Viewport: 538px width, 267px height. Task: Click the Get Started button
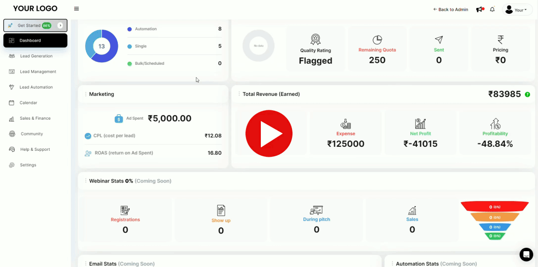(x=29, y=25)
